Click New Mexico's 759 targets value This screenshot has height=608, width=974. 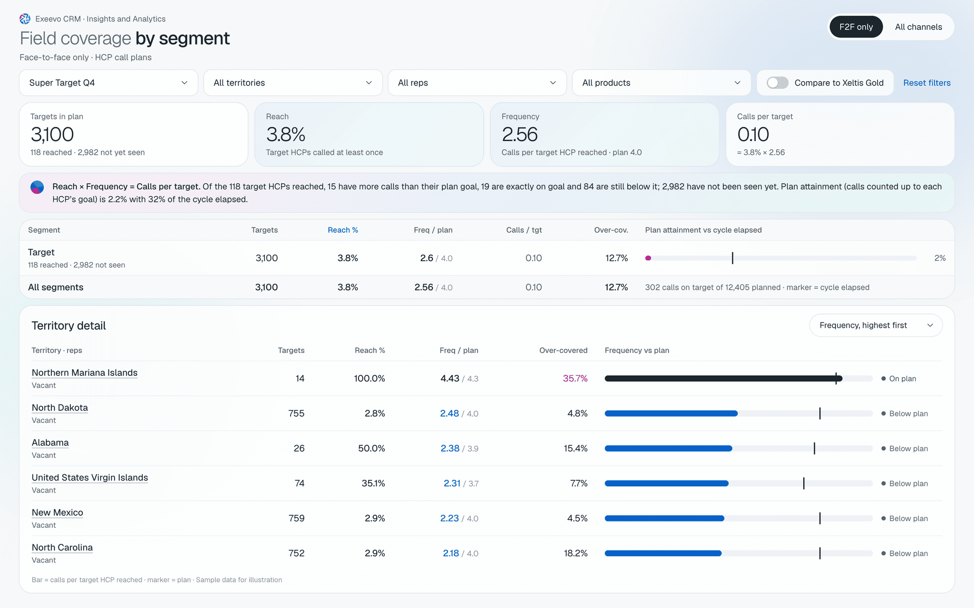point(296,518)
